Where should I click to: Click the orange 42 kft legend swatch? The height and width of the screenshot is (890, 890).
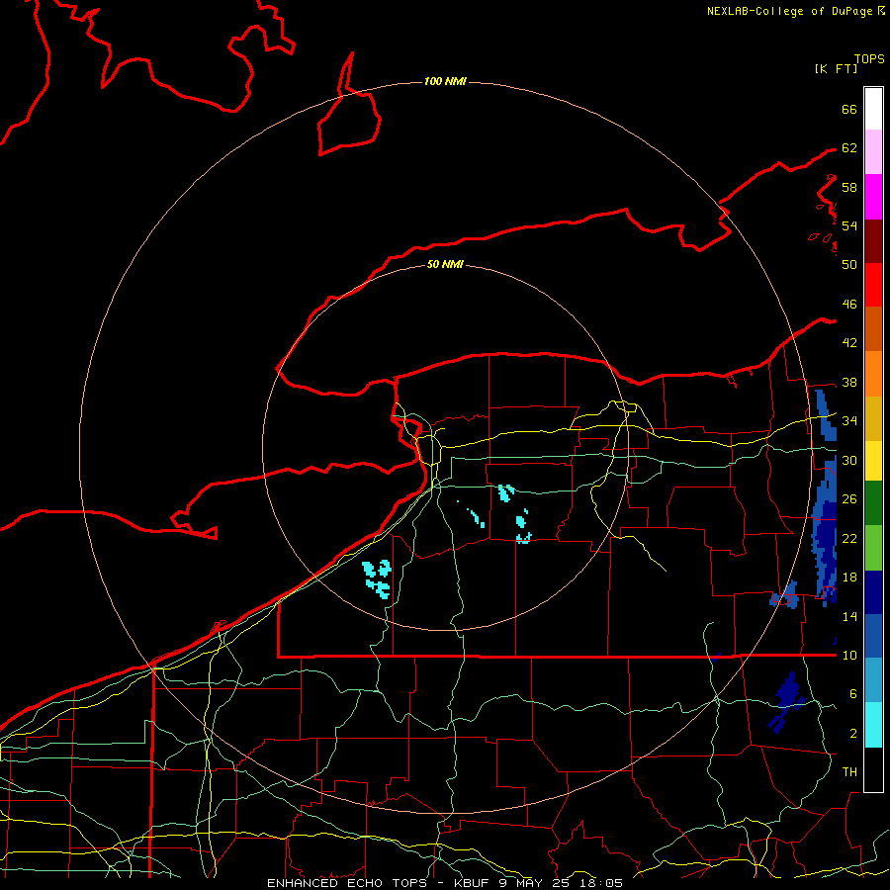tap(873, 374)
